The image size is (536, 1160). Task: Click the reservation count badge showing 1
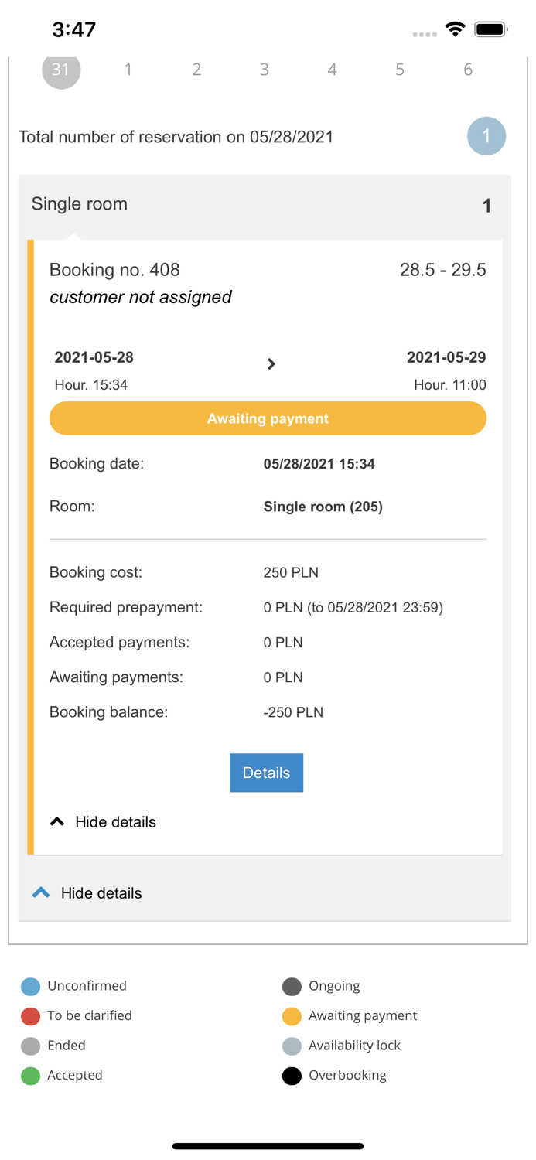(x=486, y=136)
